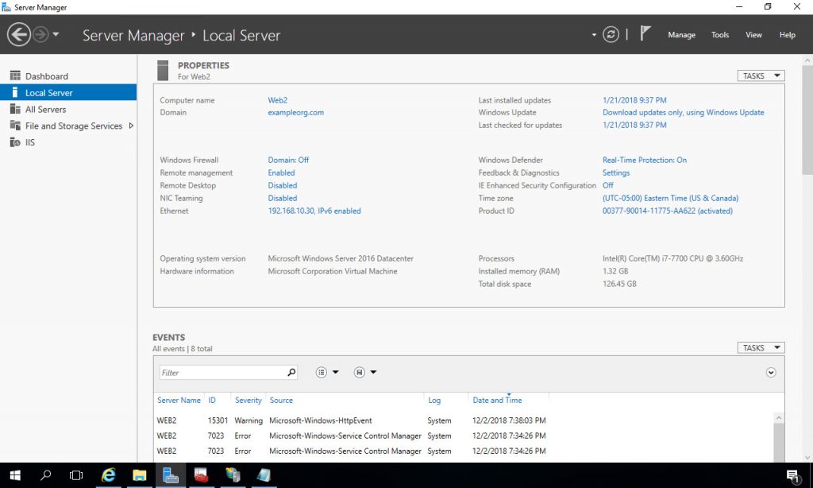Open Server Manager from the taskbar
The height and width of the screenshot is (488, 813).
pyautogui.click(x=171, y=474)
